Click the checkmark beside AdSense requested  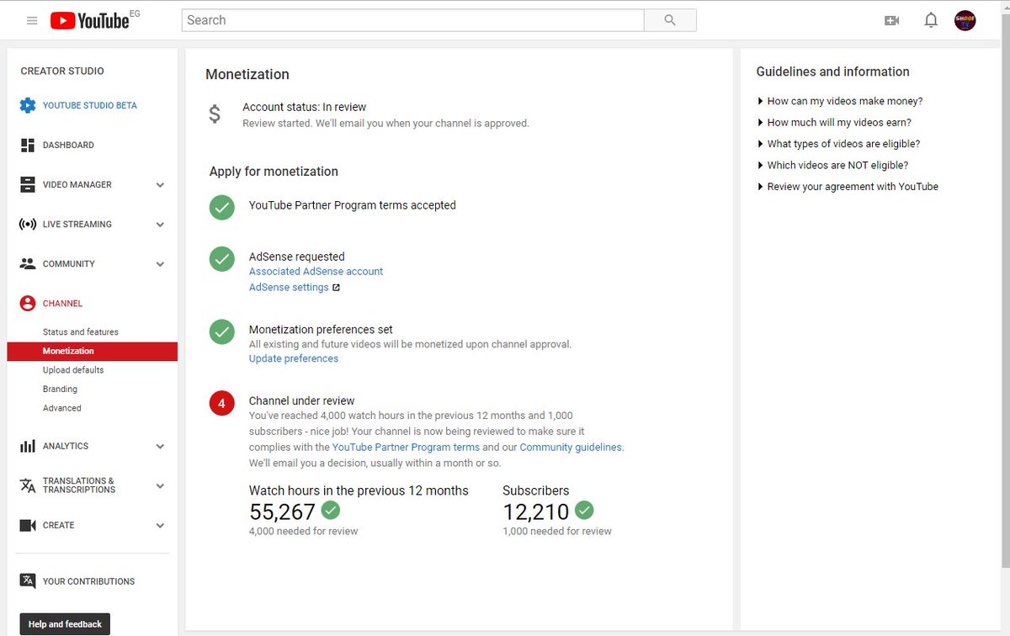coord(222,259)
